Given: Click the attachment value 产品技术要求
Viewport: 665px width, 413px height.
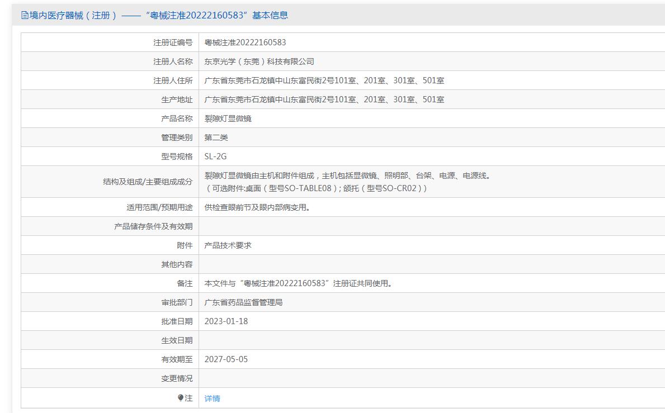Looking at the screenshot, I should point(228,245).
